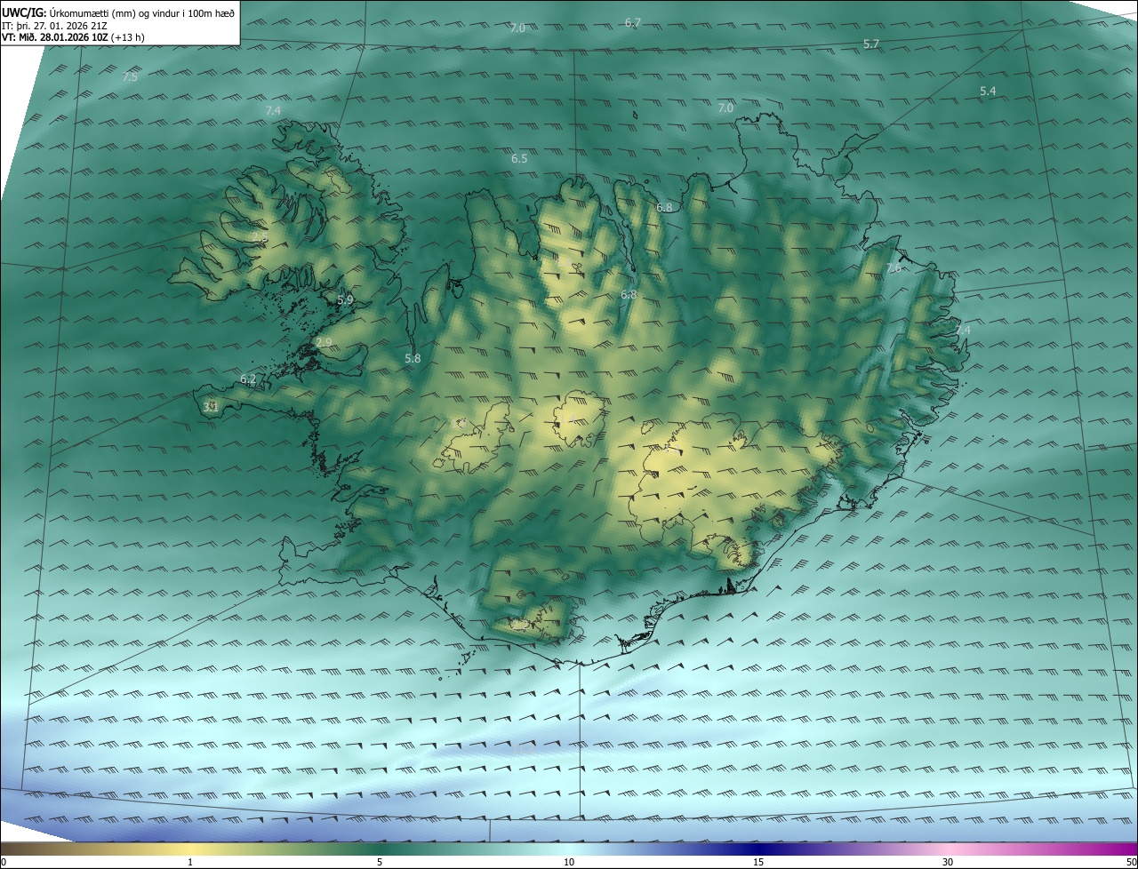
Task: Click the 7.4 label north of the Westfjords
Action: 273,109
